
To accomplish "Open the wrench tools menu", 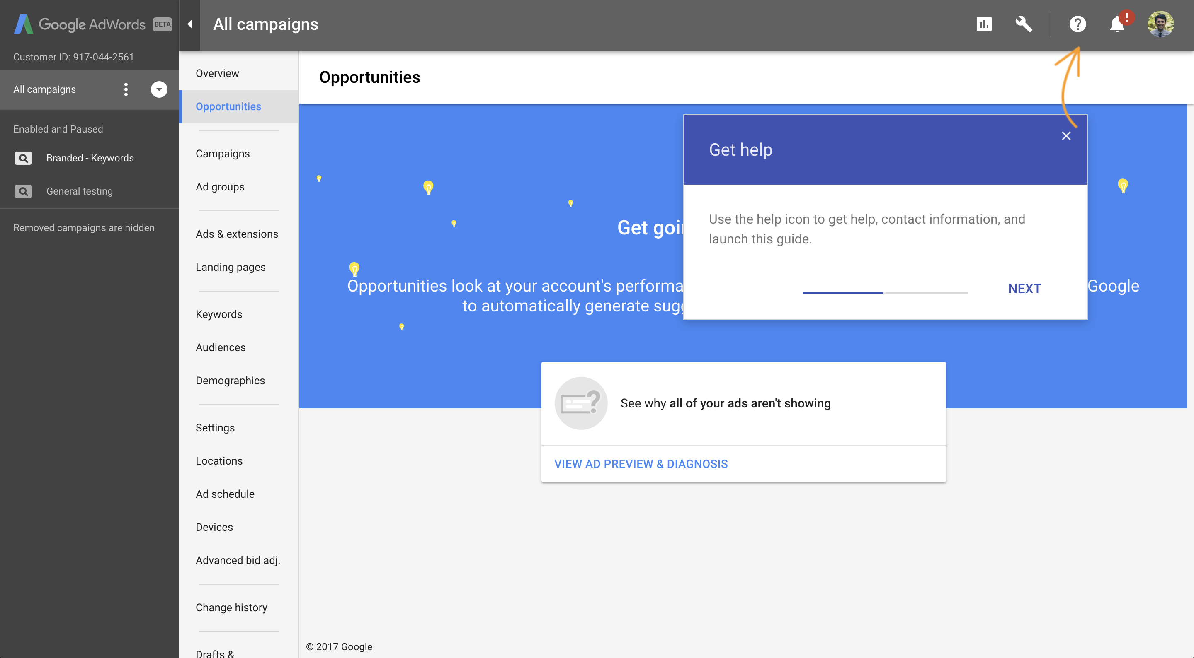I will click(x=1024, y=24).
